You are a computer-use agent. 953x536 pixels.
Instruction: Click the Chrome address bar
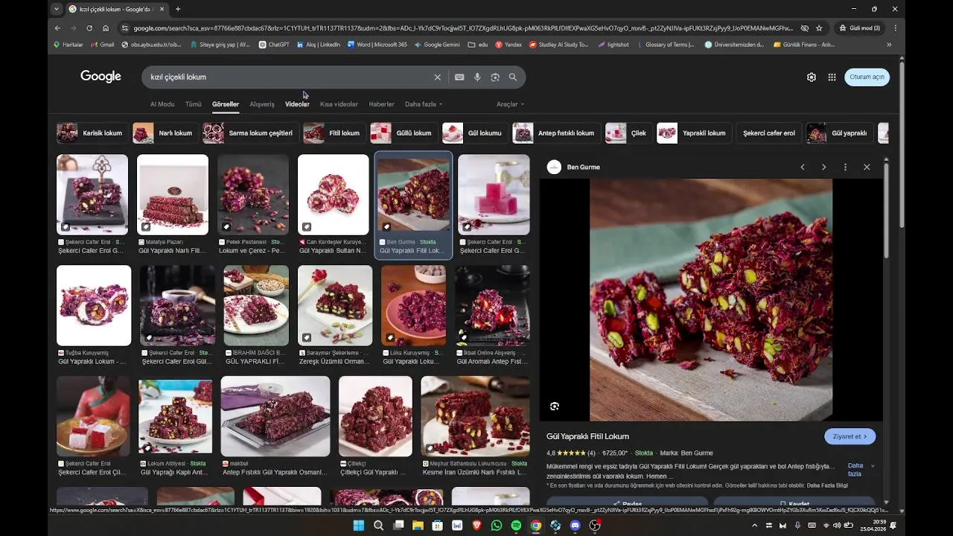click(x=462, y=28)
